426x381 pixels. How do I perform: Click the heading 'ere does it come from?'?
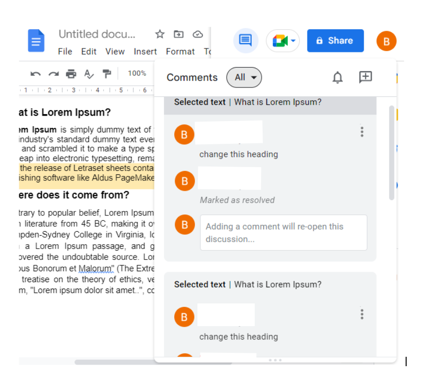[x=74, y=195]
